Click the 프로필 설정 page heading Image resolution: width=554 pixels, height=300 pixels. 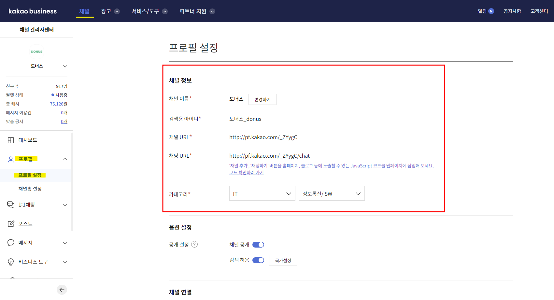click(x=193, y=48)
